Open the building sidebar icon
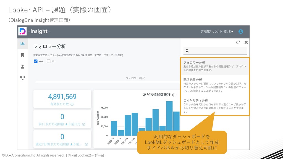This screenshot has width=283, height=159. click(x=23, y=55)
